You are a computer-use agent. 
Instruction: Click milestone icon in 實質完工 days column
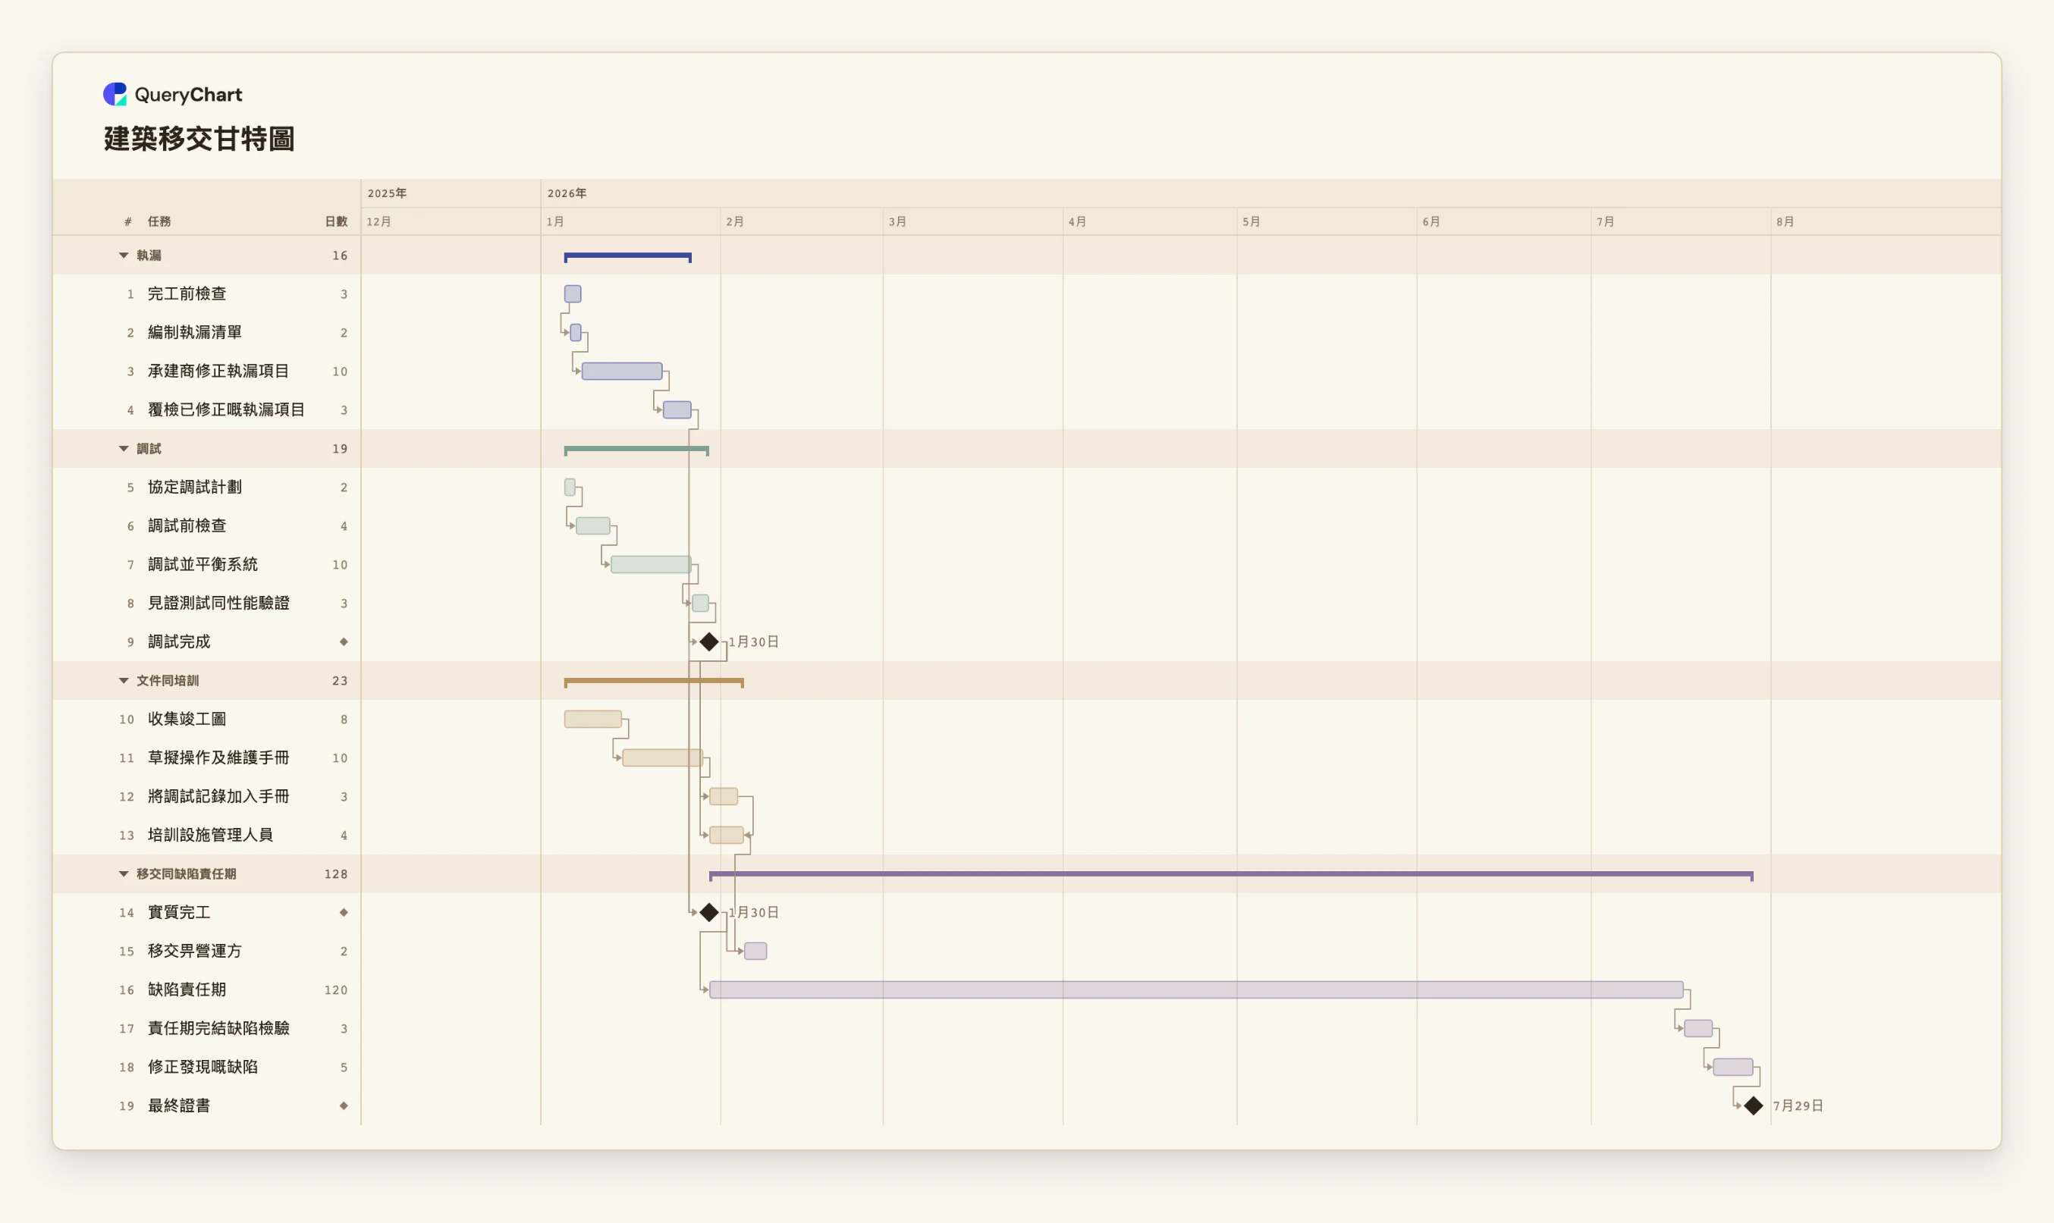pyautogui.click(x=344, y=912)
